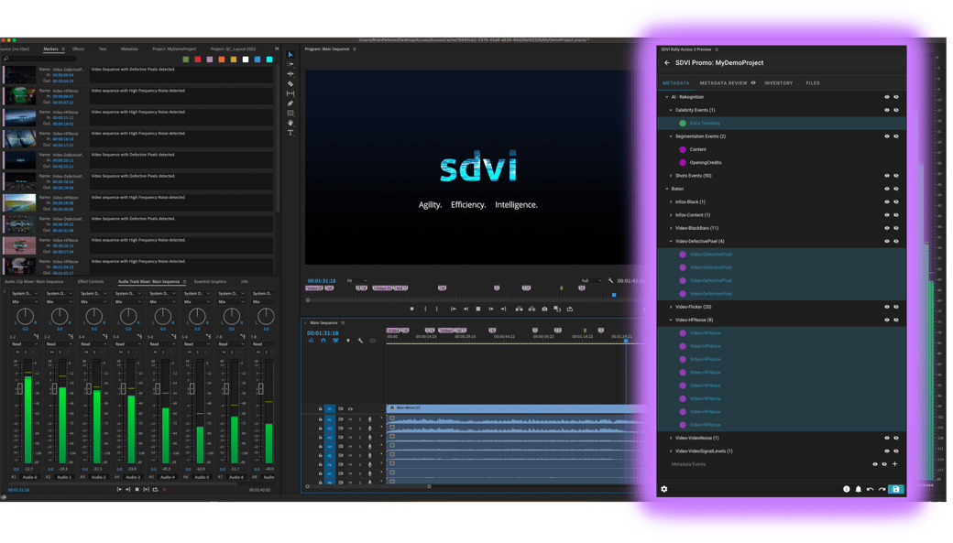The width and height of the screenshot is (953, 543).
Task: Click the Add Marker button in Program monitor
Action: (412, 310)
